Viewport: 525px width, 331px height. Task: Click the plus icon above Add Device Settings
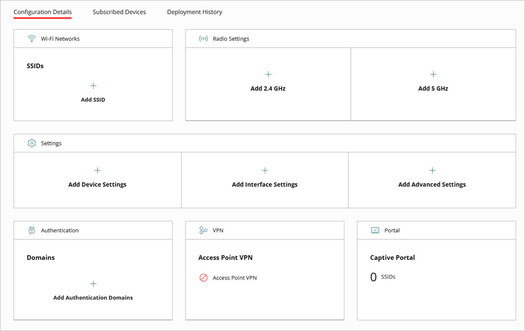(x=97, y=170)
